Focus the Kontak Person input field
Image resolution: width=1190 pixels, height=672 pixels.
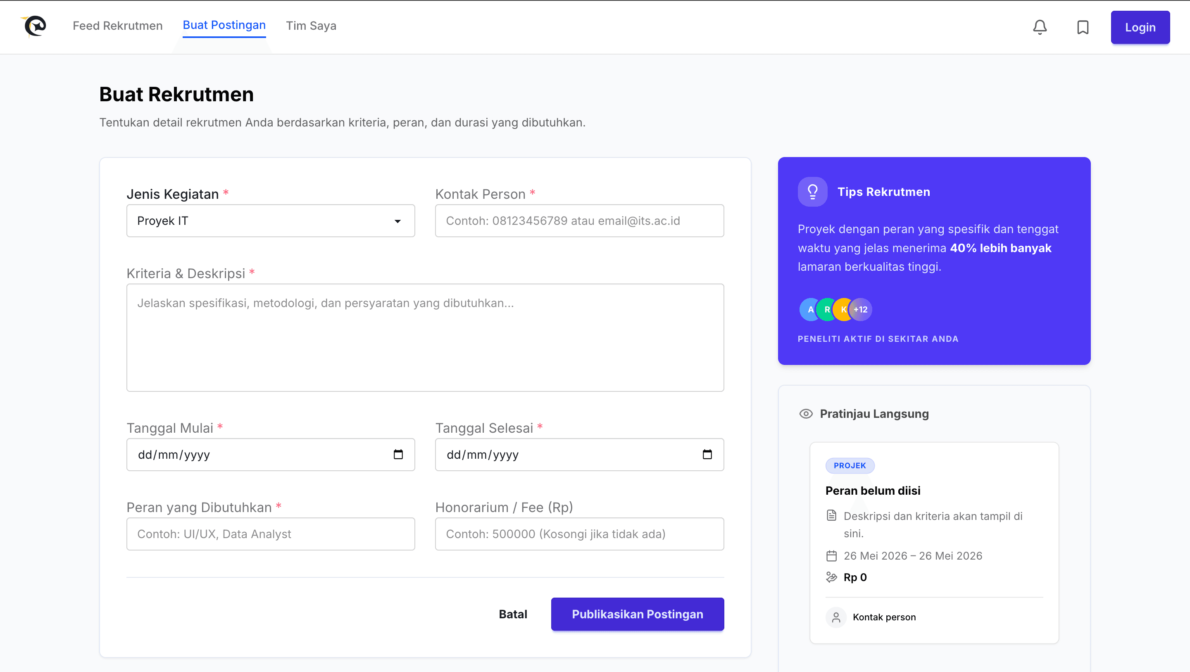coord(579,221)
